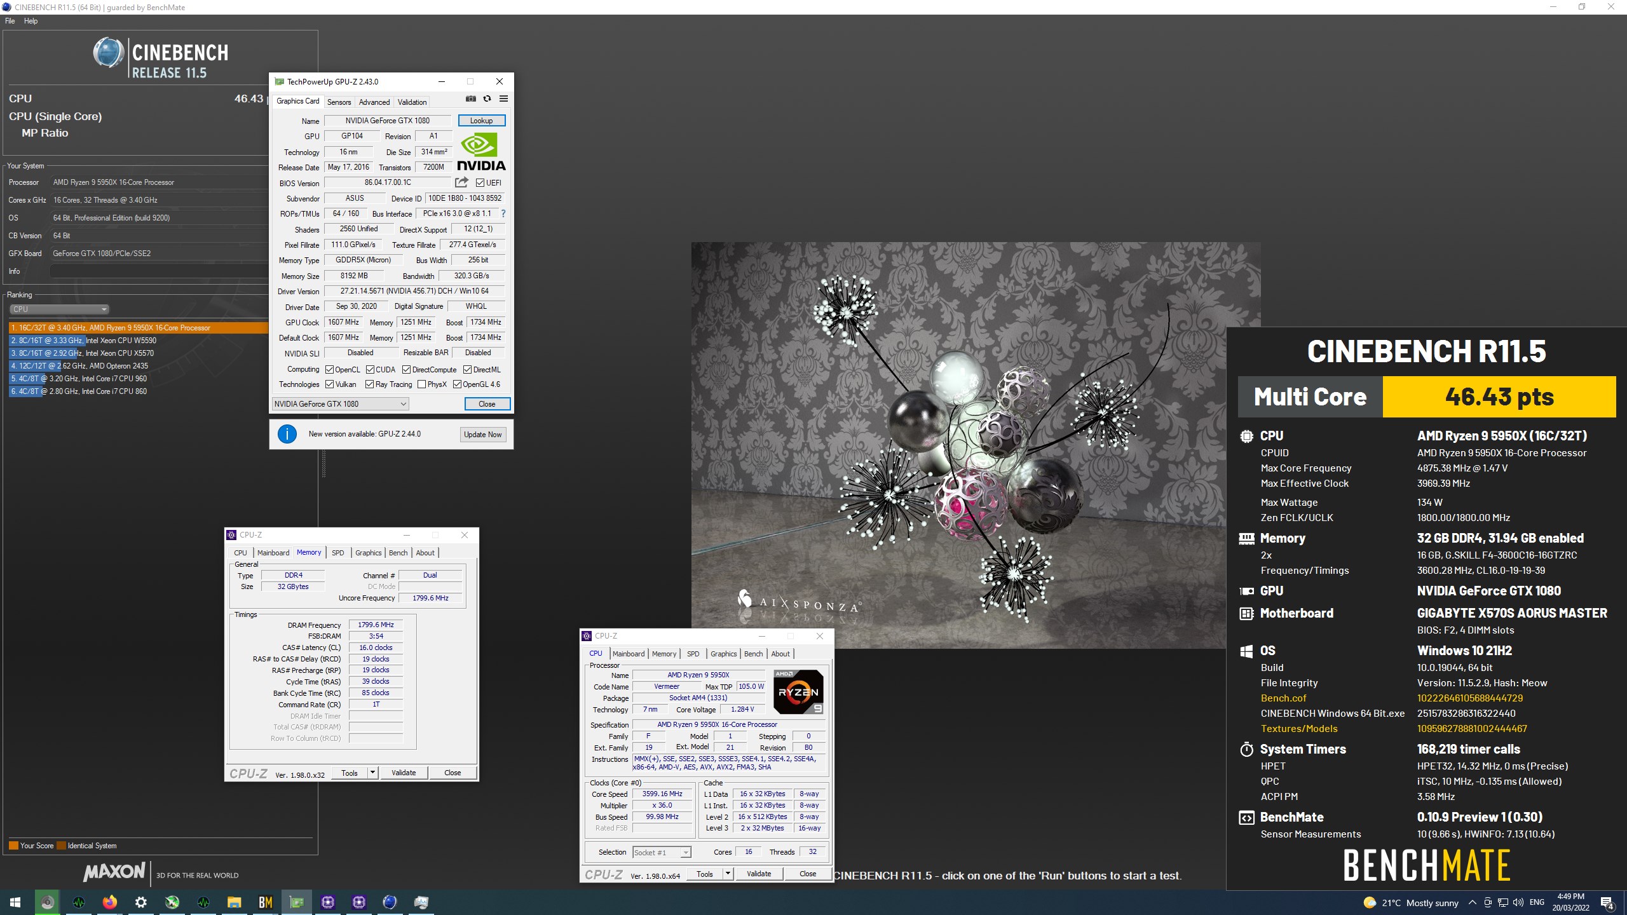Switch to GPU-Z graphics card taskbar icon

(x=296, y=902)
